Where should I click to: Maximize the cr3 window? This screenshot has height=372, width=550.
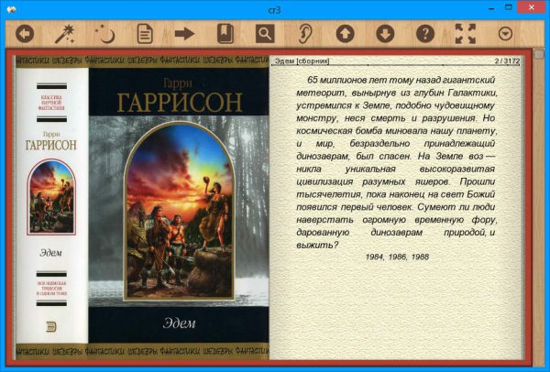[x=509, y=7]
